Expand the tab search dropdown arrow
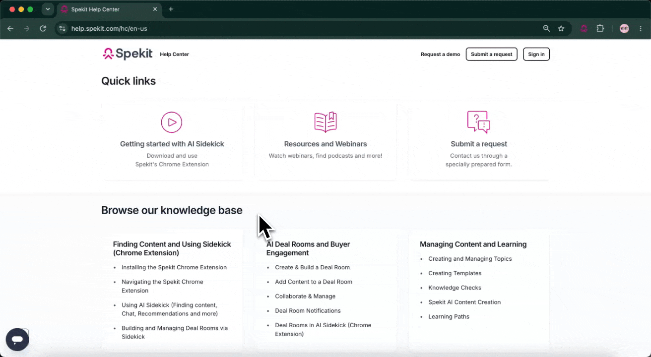Image resolution: width=651 pixels, height=357 pixels. point(48,9)
